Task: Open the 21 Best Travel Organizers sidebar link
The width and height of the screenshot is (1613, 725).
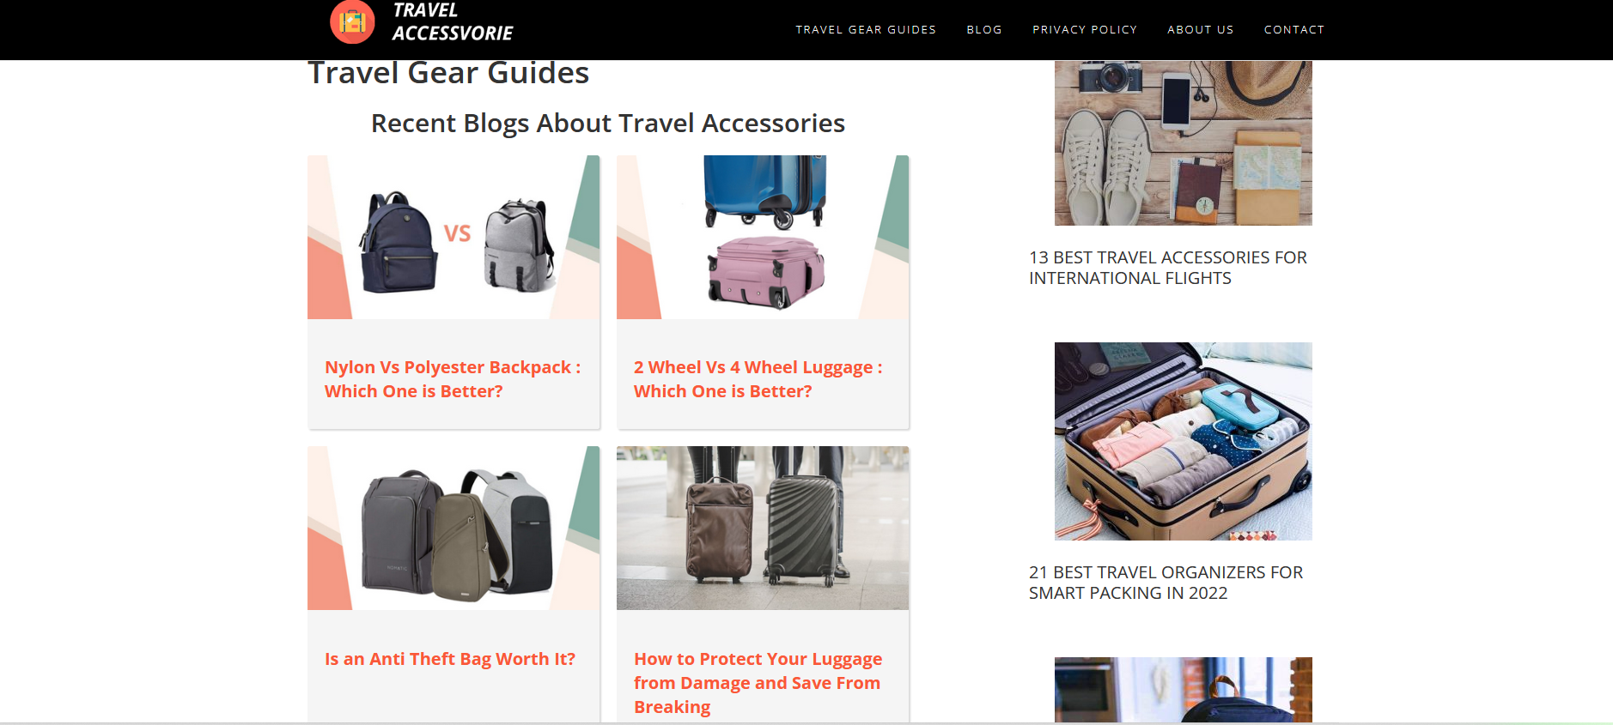Action: pyautogui.click(x=1166, y=583)
